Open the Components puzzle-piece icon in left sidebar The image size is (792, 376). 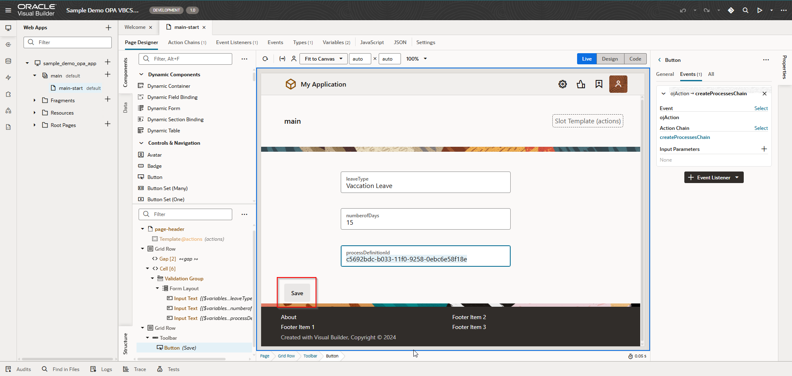tap(8, 94)
